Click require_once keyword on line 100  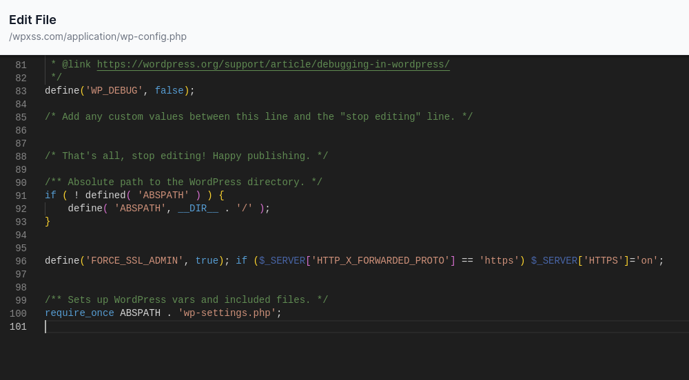pyautogui.click(x=79, y=313)
